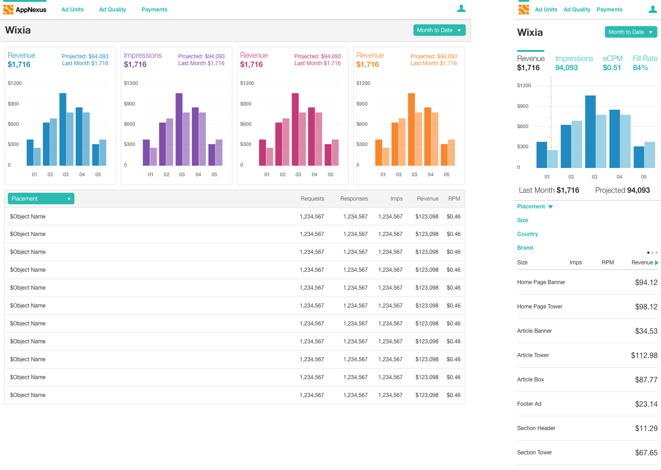Open the Home Page Banner row
Viewport: 661px width, 470px height.
coord(587,282)
